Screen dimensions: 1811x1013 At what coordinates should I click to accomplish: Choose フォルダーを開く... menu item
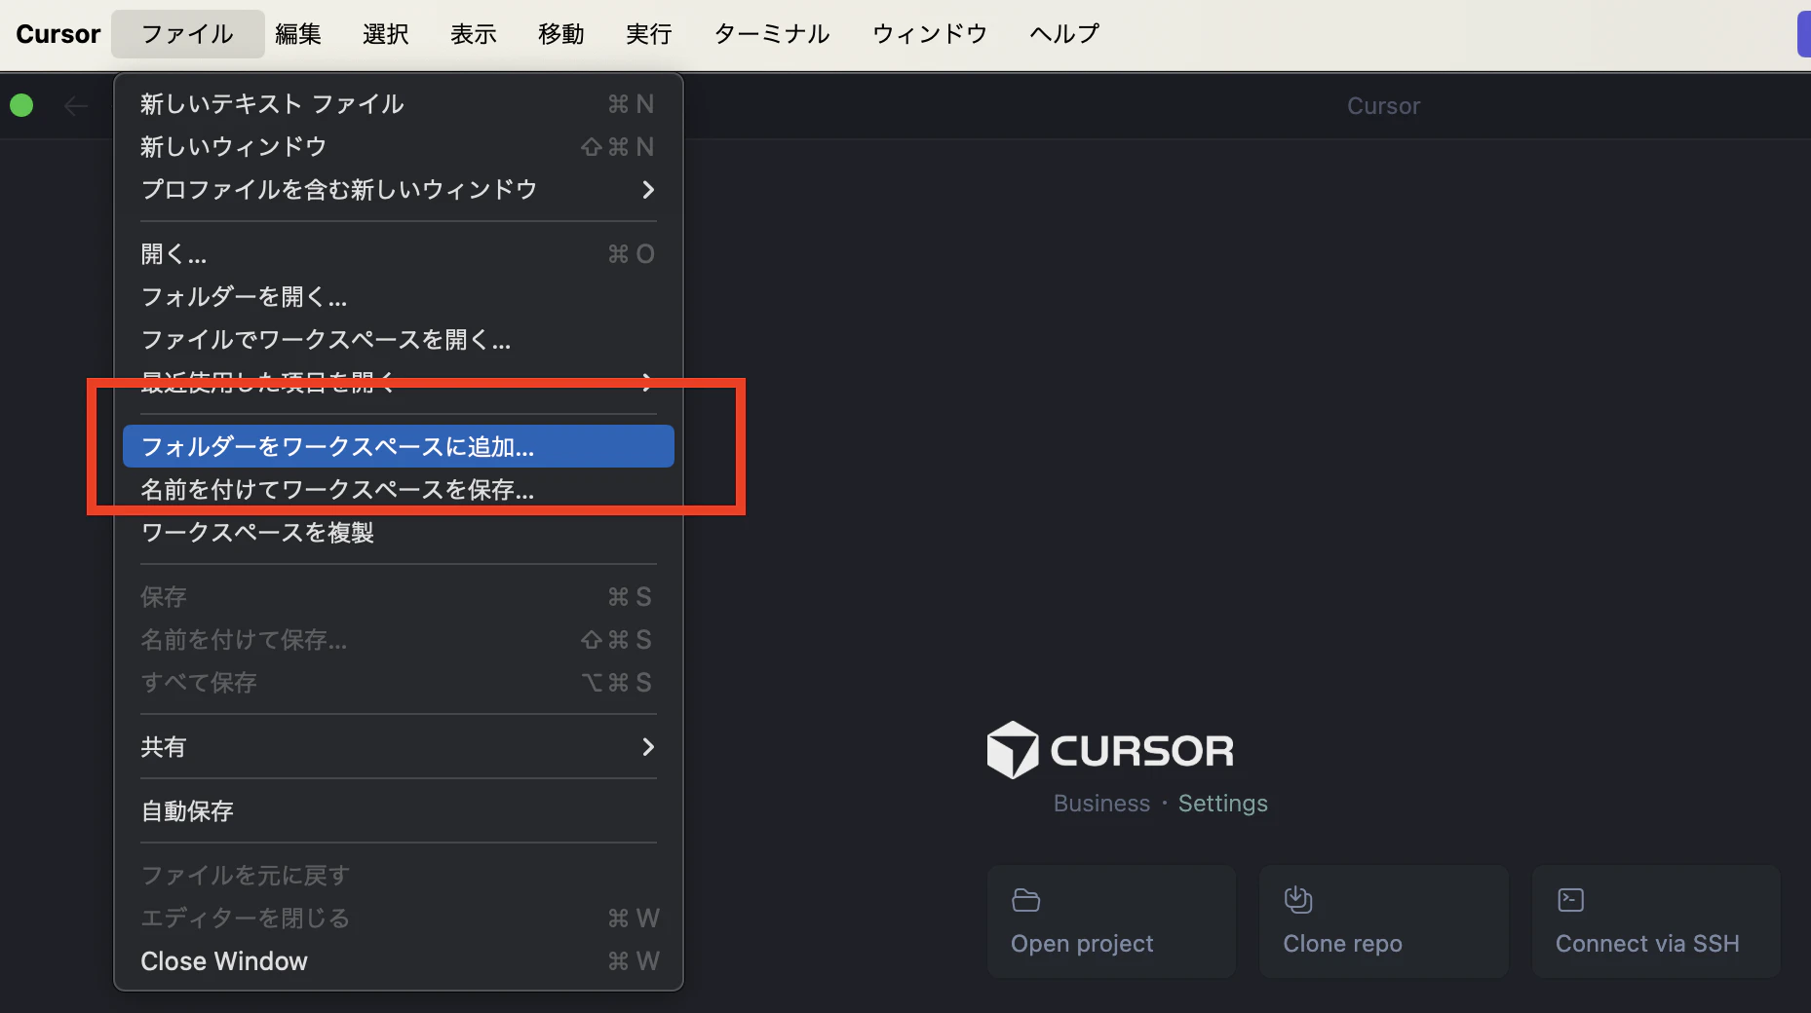pyautogui.click(x=399, y=297)
